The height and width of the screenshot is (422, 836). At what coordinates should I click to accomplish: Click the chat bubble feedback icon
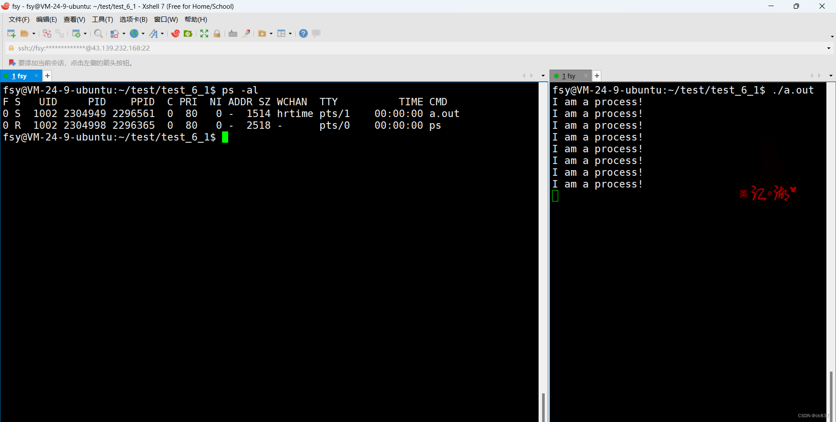click(x=316, y=33)
